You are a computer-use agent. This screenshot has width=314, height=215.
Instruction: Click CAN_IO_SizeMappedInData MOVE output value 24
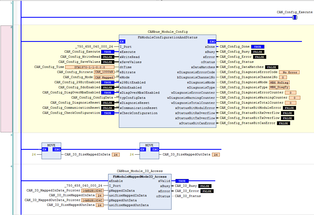pos(116,155)
